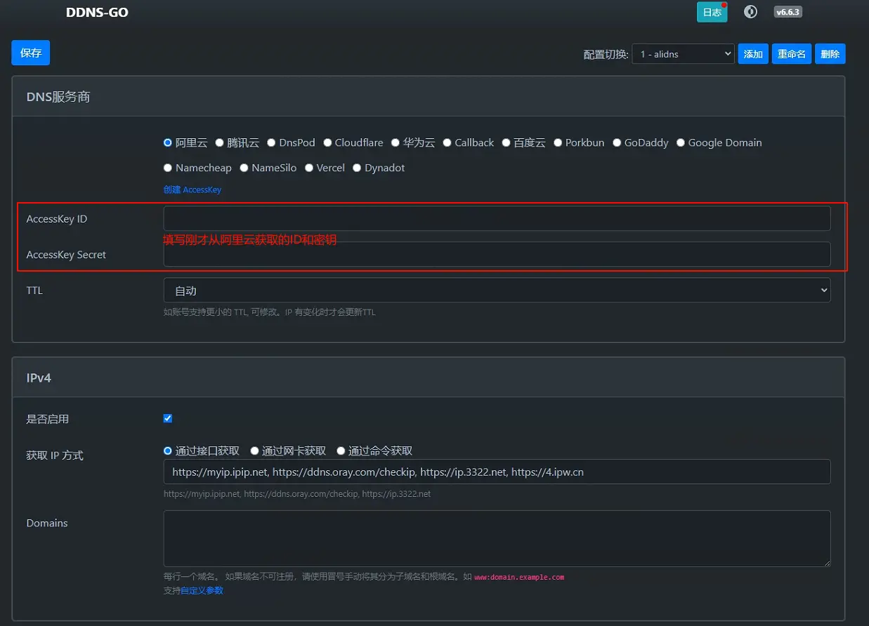Image resolution: width=869 pixels, height=626 pixels.
Task: Click into the AccessKey Secret field
Action: tap(497, 254)
